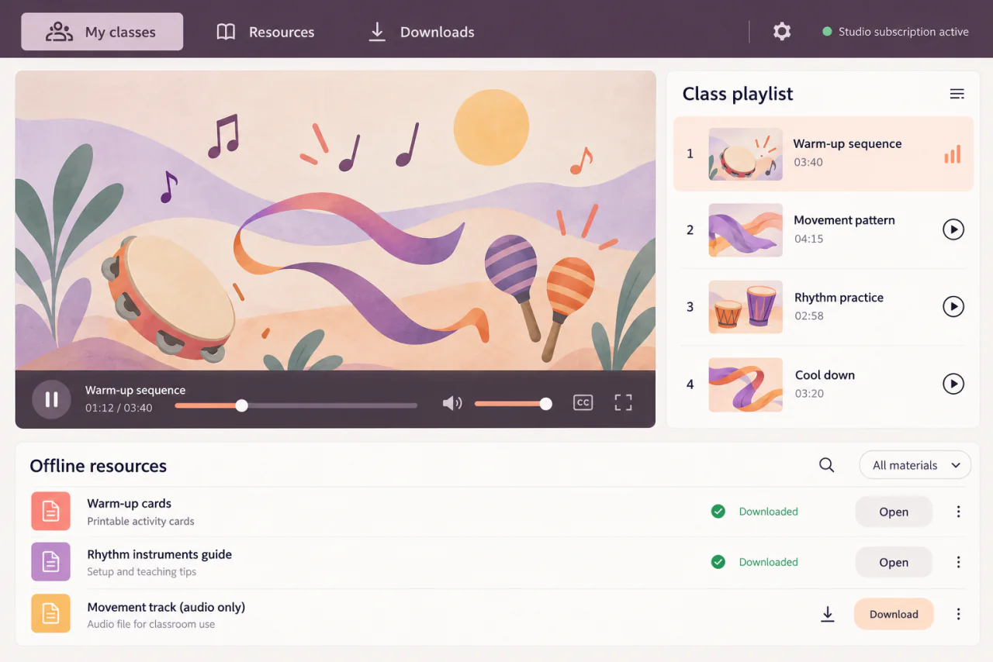Viewport: 993px width, 662px height.
Task: Click the Rhythm practice title
Action: click(x=839, y=298)
